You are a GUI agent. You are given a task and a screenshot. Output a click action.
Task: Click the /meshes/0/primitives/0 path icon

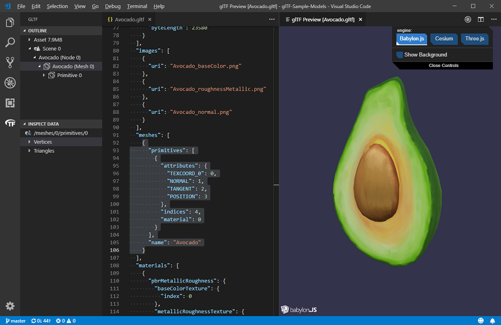(28, 133)
